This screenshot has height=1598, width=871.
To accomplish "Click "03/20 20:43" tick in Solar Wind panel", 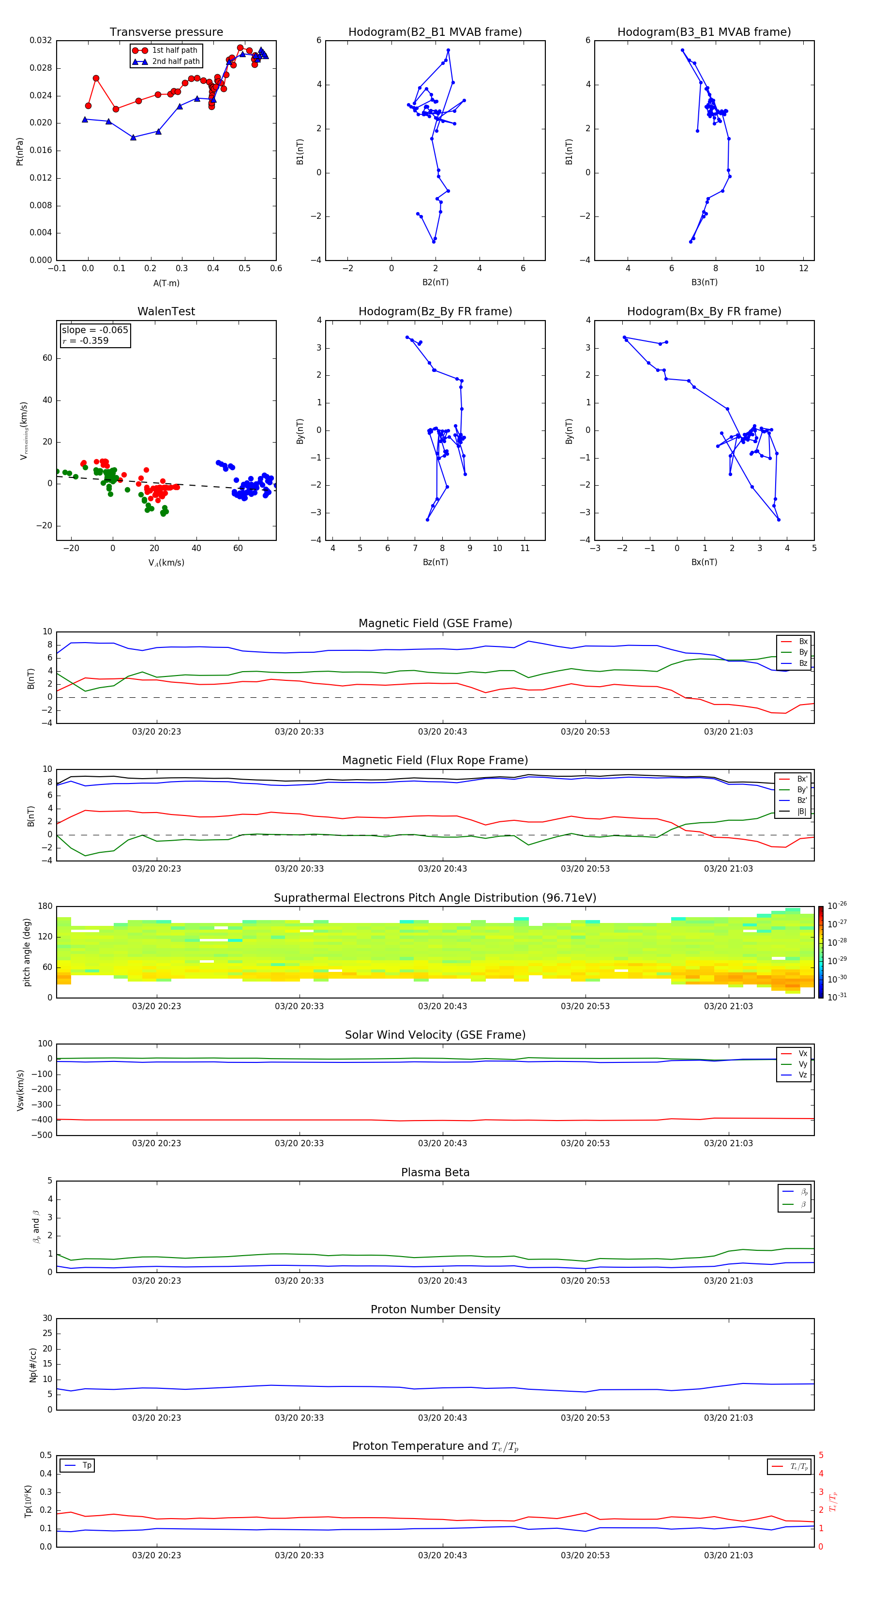I will [442, 1143].
